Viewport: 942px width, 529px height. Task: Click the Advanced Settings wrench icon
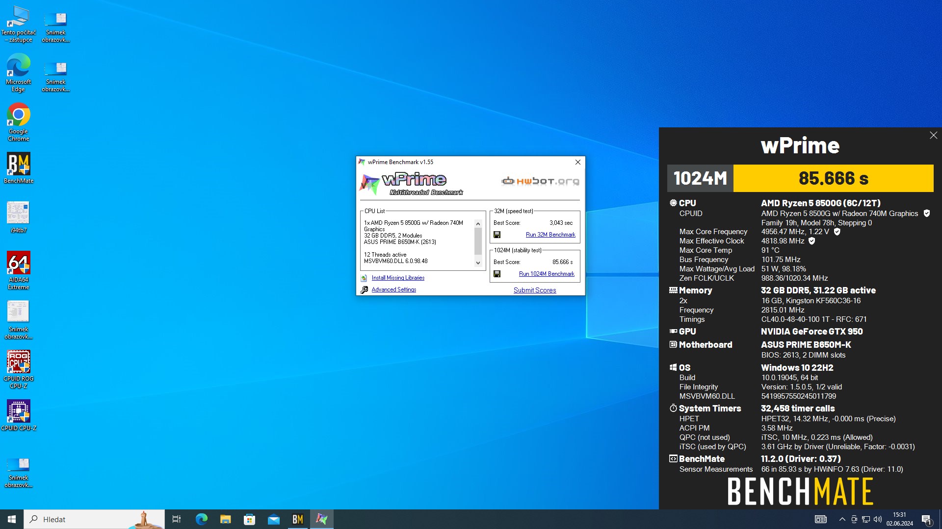tap(364, 289)
